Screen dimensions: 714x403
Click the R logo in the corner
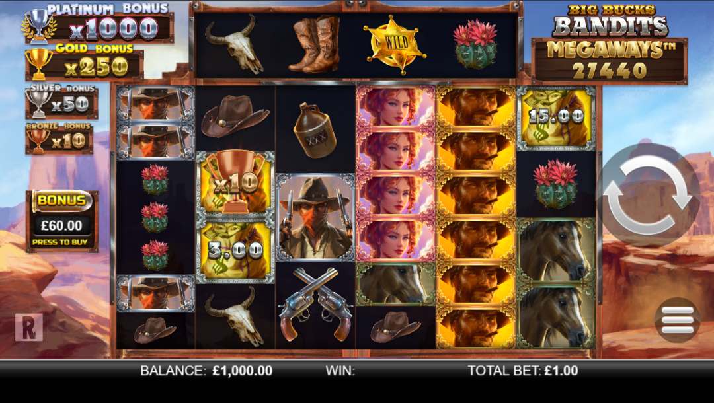point(29,327)
